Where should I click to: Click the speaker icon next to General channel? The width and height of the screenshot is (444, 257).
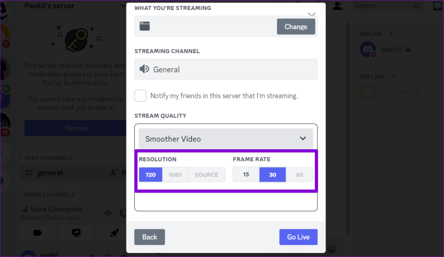(144, 69)
